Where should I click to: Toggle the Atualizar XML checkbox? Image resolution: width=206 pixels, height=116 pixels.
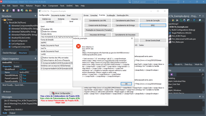click(x=42, y=29)
